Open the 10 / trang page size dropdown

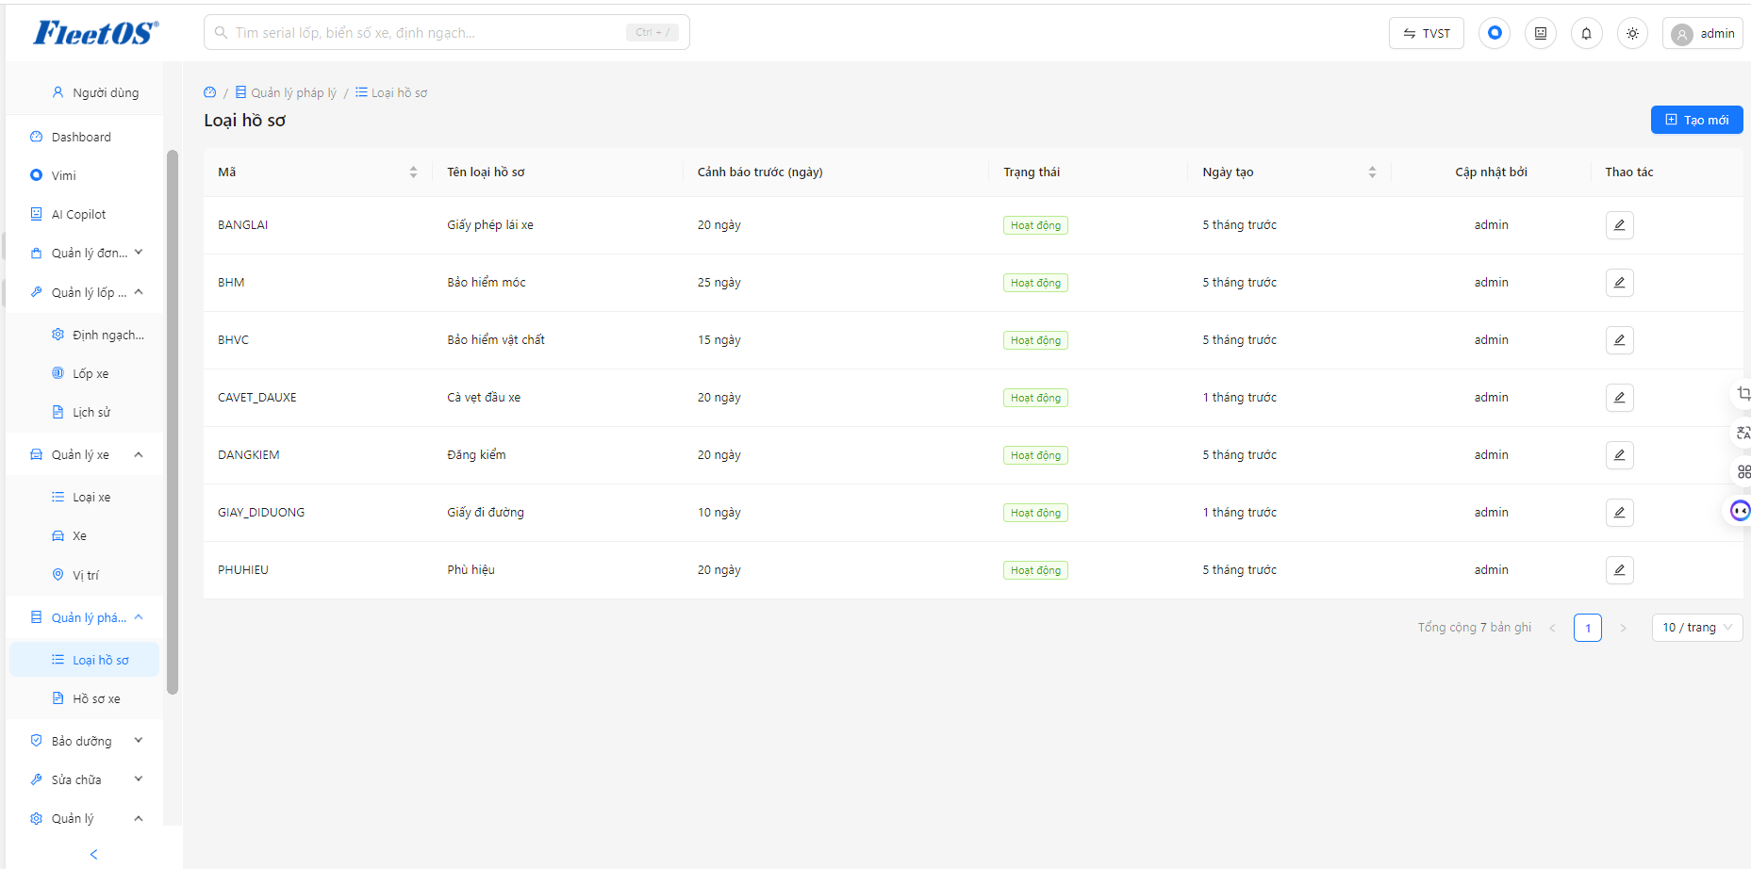1697,628
